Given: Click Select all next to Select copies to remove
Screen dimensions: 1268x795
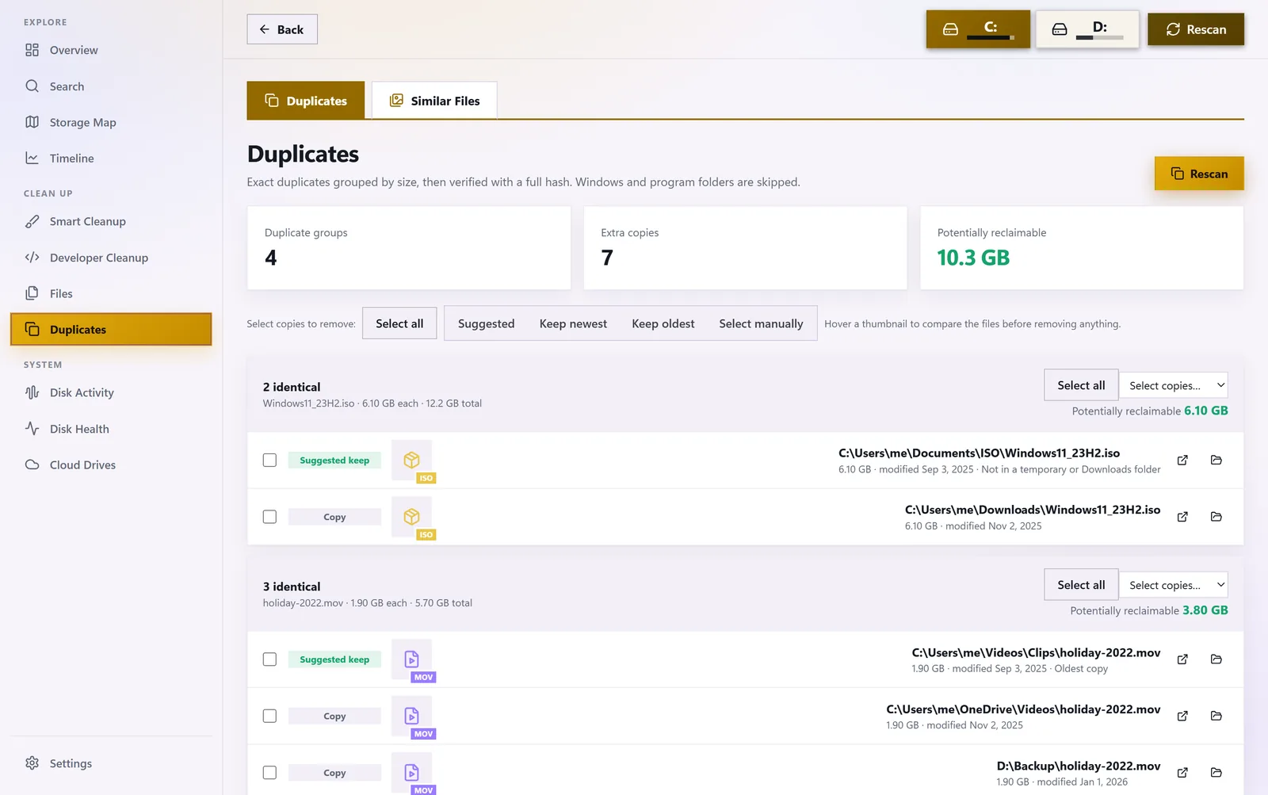Looking at the screenshot, I should tap(399, 323).
